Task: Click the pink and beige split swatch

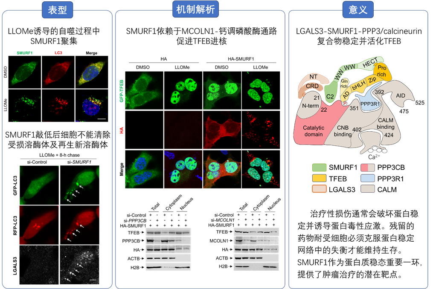Action: tap(367, 168)
